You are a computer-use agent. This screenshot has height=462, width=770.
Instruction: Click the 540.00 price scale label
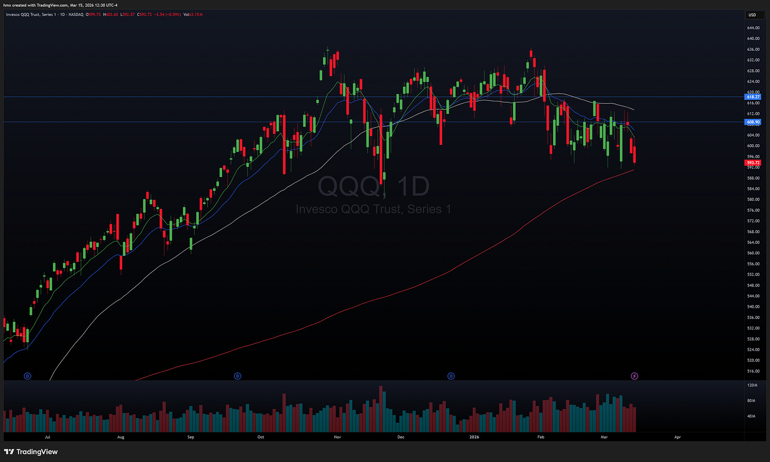[x=753, y=307]
